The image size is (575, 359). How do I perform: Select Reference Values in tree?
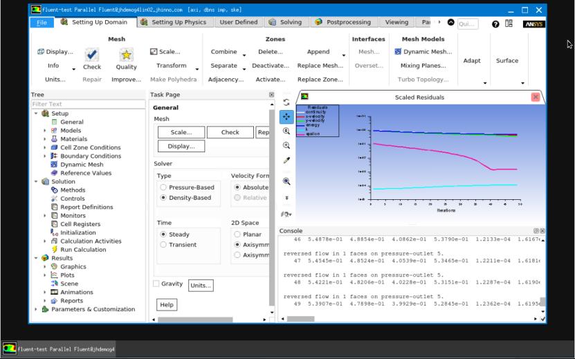[86, 173]
